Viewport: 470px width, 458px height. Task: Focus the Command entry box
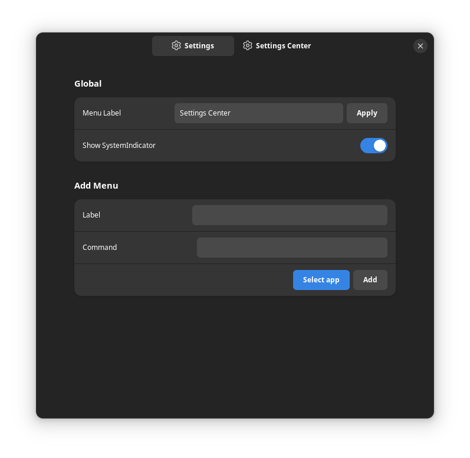point(292,248)
